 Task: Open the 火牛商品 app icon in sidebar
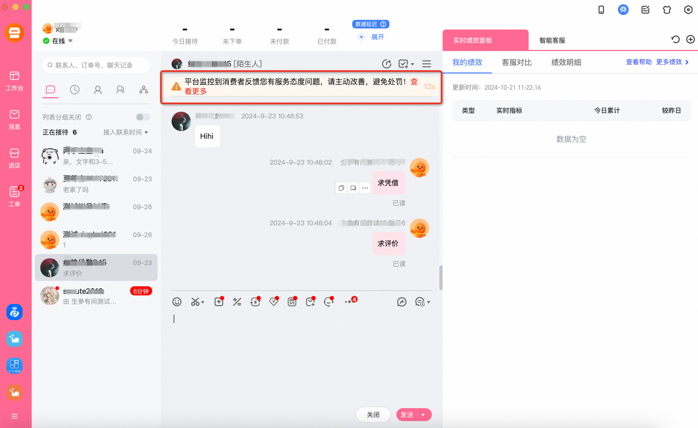(x=14, y=366)
